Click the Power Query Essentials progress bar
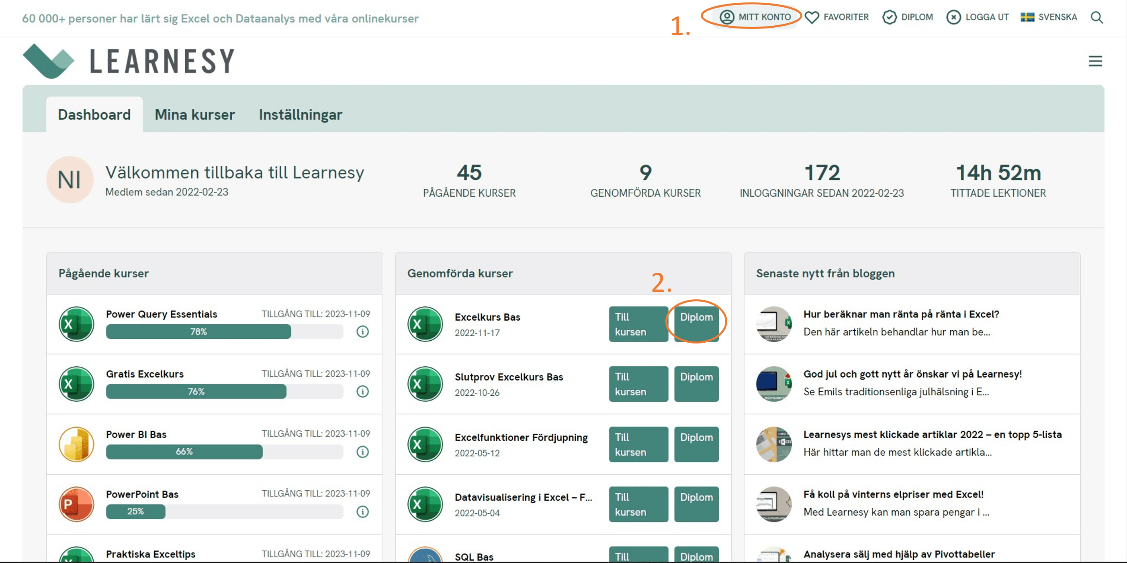The height and width of the screenshot is (563, 1127). tap(224, 332)
